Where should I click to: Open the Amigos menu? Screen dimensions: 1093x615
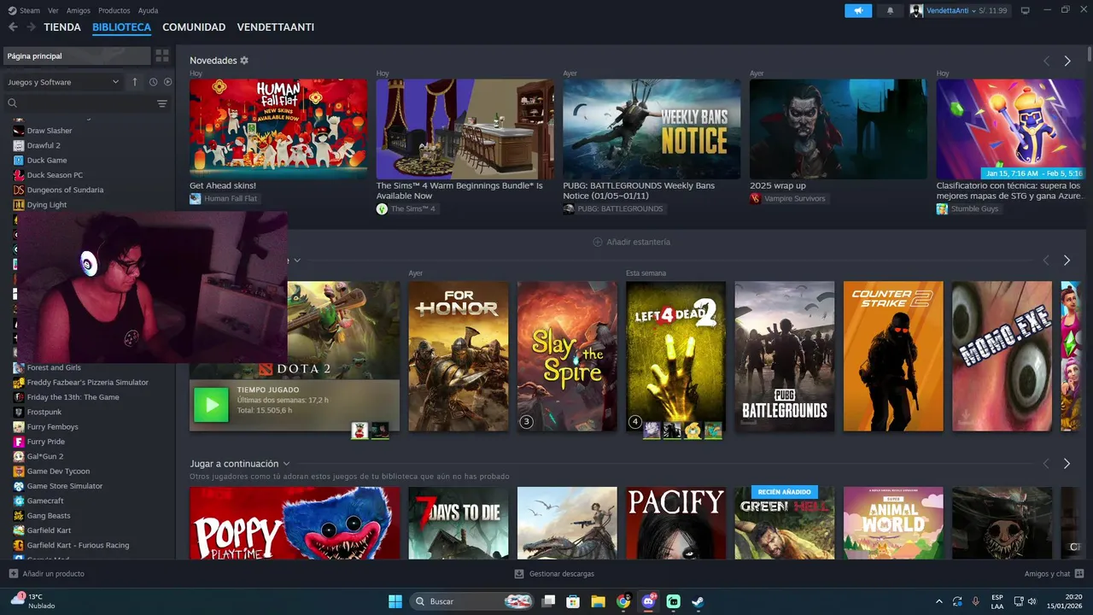79,10
